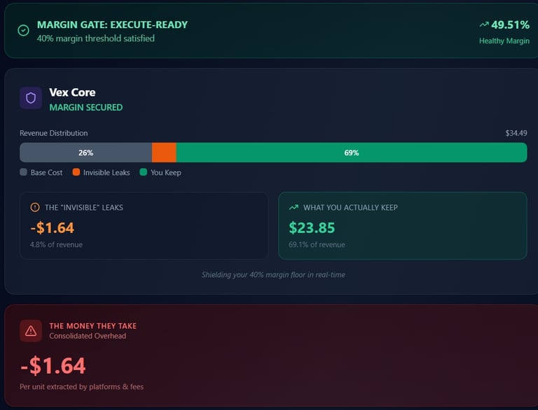The width and height of the screenshot is (538, 410).
Task: Select the Invisible Leaks card
Action: pos(144,225)
